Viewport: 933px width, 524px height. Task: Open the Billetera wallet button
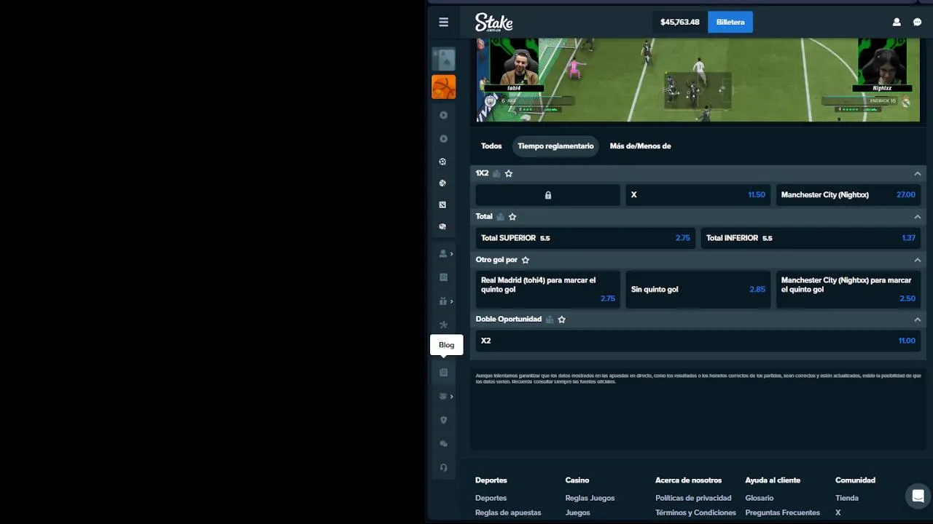(730, 22)
